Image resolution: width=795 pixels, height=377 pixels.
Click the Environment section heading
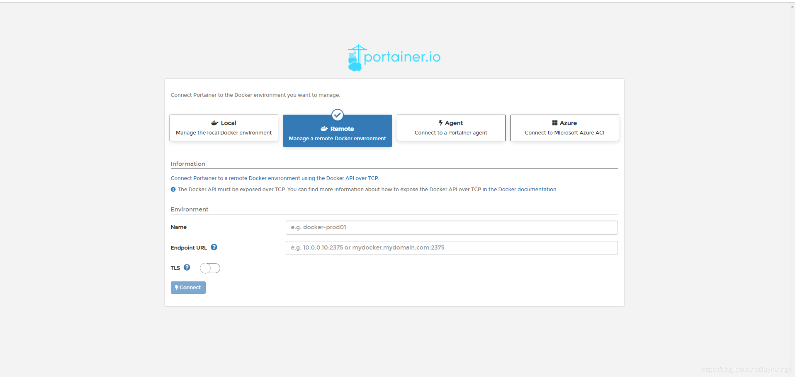[x=190, y=209]
